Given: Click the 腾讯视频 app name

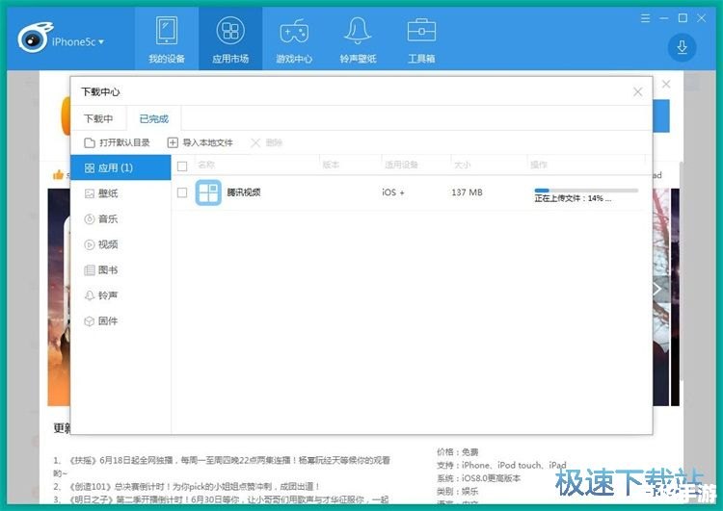Looking at the screenshot, I should tap(244, 192).
